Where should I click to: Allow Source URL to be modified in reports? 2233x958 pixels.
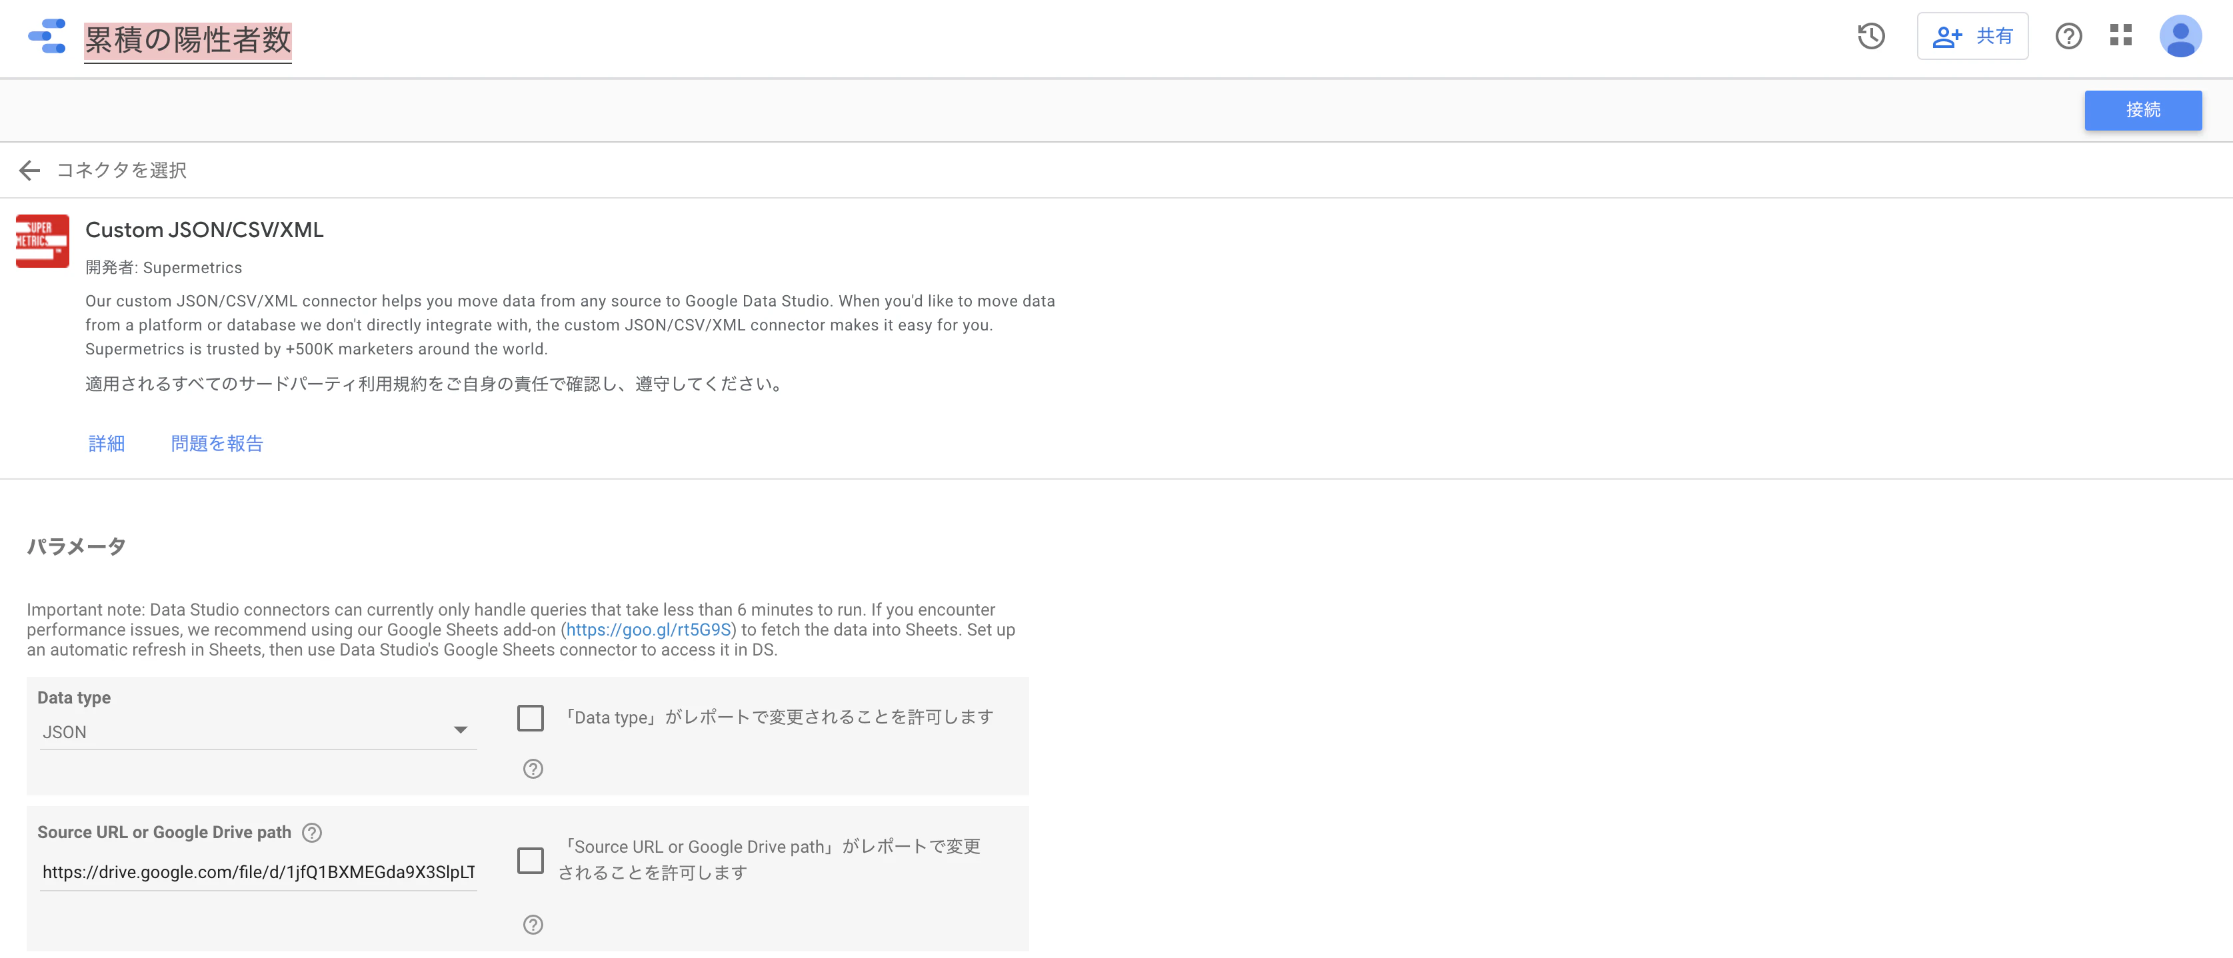pyautogui.click(x=531, y=860)
